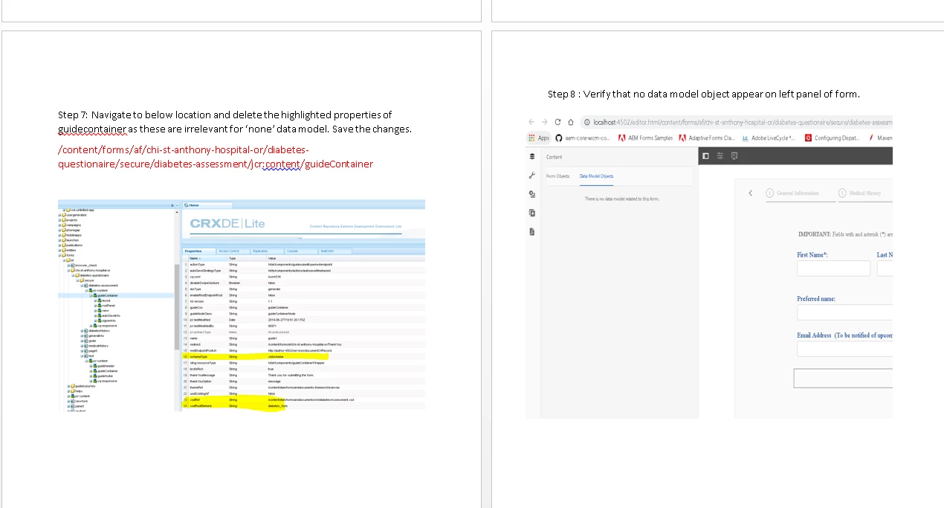This screenshot has height=508, width=944.
Task: Open the Adobe LiveCycle bookmark
Action: 769,138
